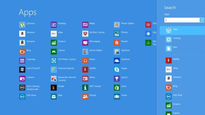
Task: Open the Reader app icon
Action: [x=117, y=42]
